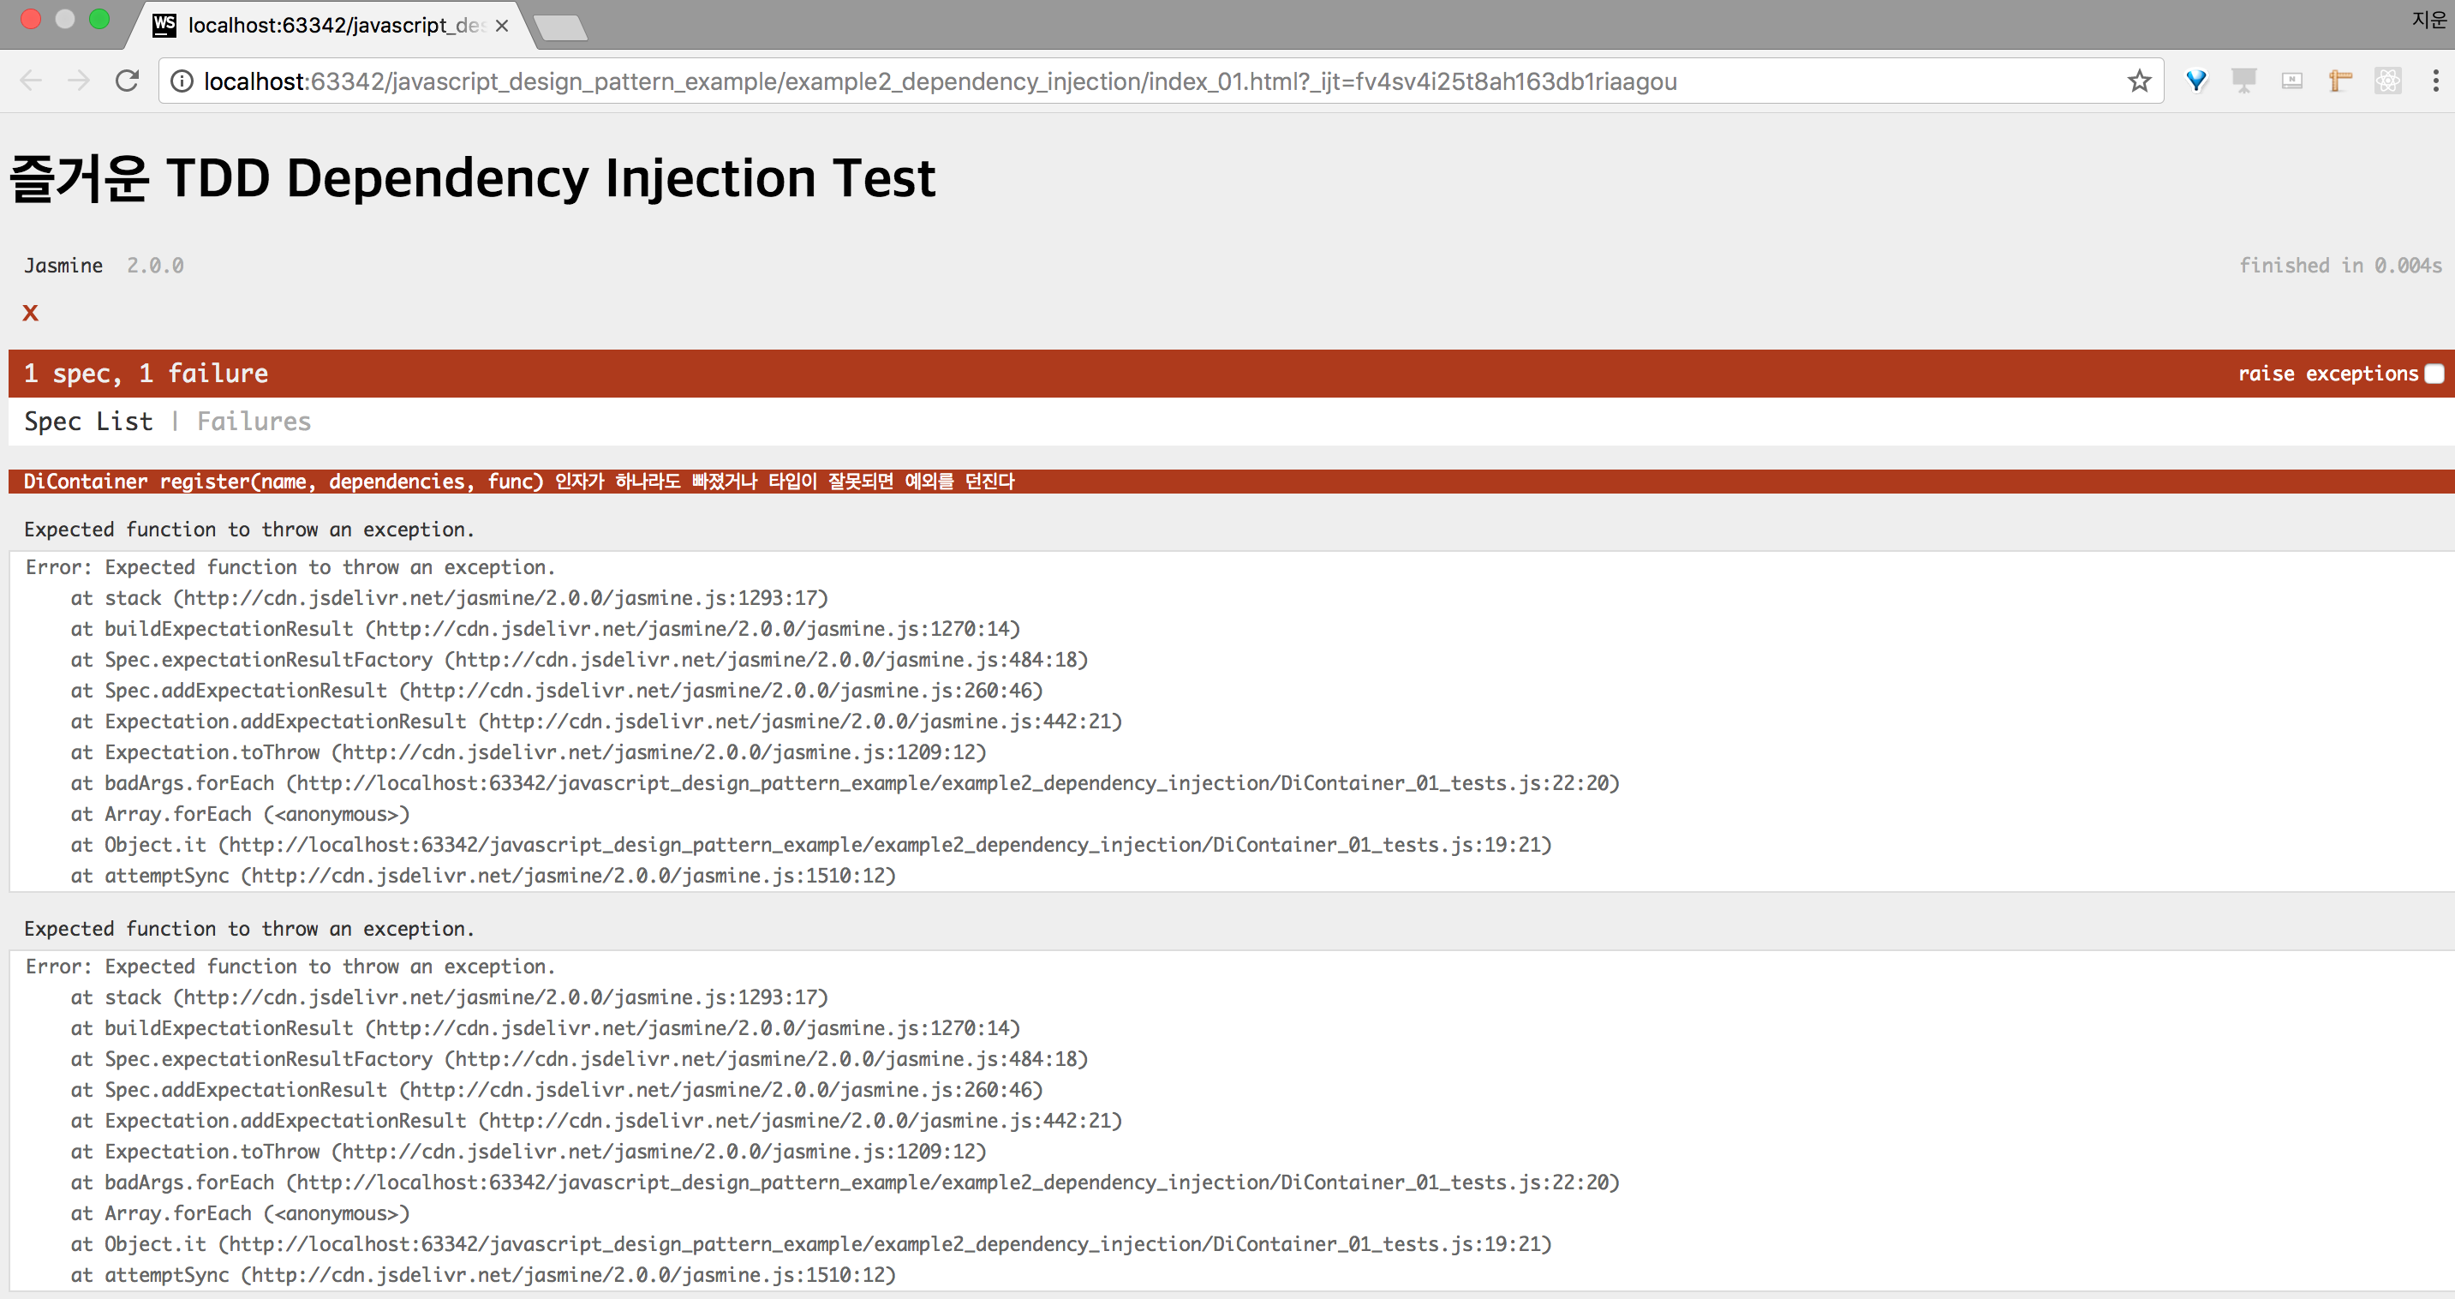This screenshot has height=1299, width=2455.
Task: Click the red X failed spec symbol
Action: click(x=31, y=313)
